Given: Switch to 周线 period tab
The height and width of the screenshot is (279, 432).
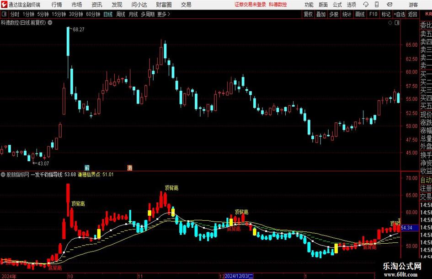Looking at the screenshot, I should pyautogui.click(x=120, y=14).
